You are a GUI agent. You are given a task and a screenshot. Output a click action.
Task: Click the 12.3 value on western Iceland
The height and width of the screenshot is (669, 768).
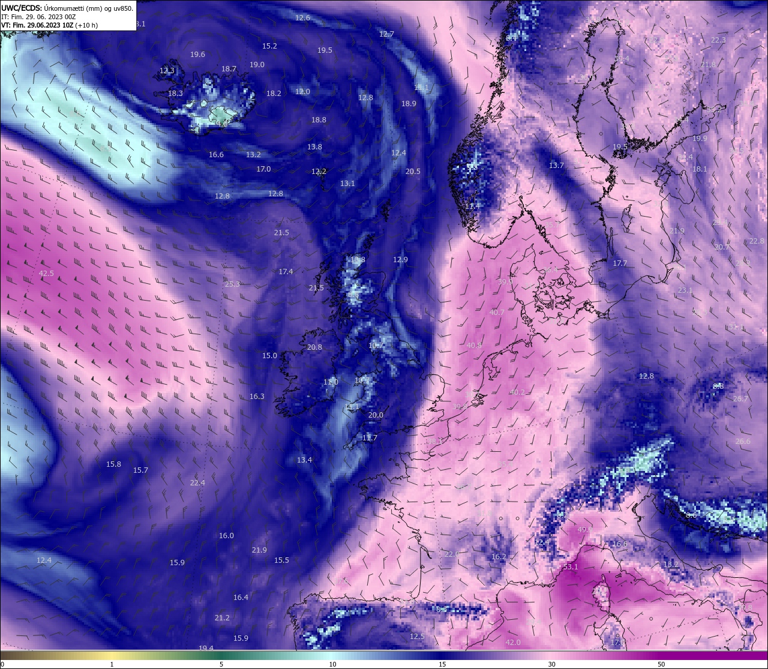click(x=167, y=71)
